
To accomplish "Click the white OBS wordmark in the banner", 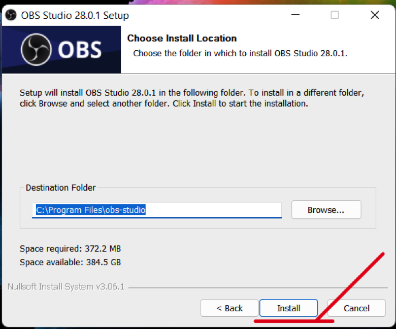I will [80, 50].
